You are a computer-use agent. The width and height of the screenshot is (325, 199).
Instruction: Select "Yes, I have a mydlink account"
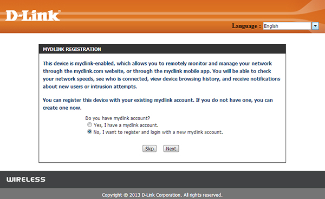click(89, 125)
